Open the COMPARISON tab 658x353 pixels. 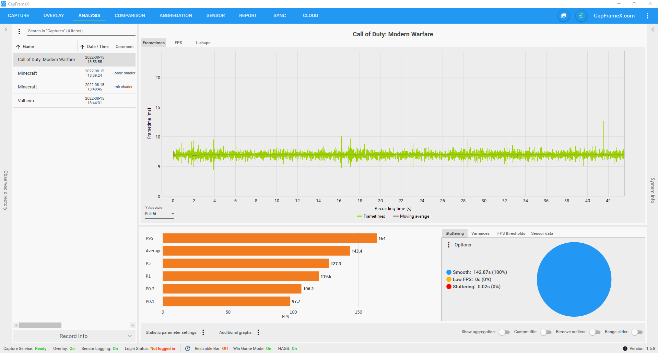pyautogui.click(x=130, y=15)
